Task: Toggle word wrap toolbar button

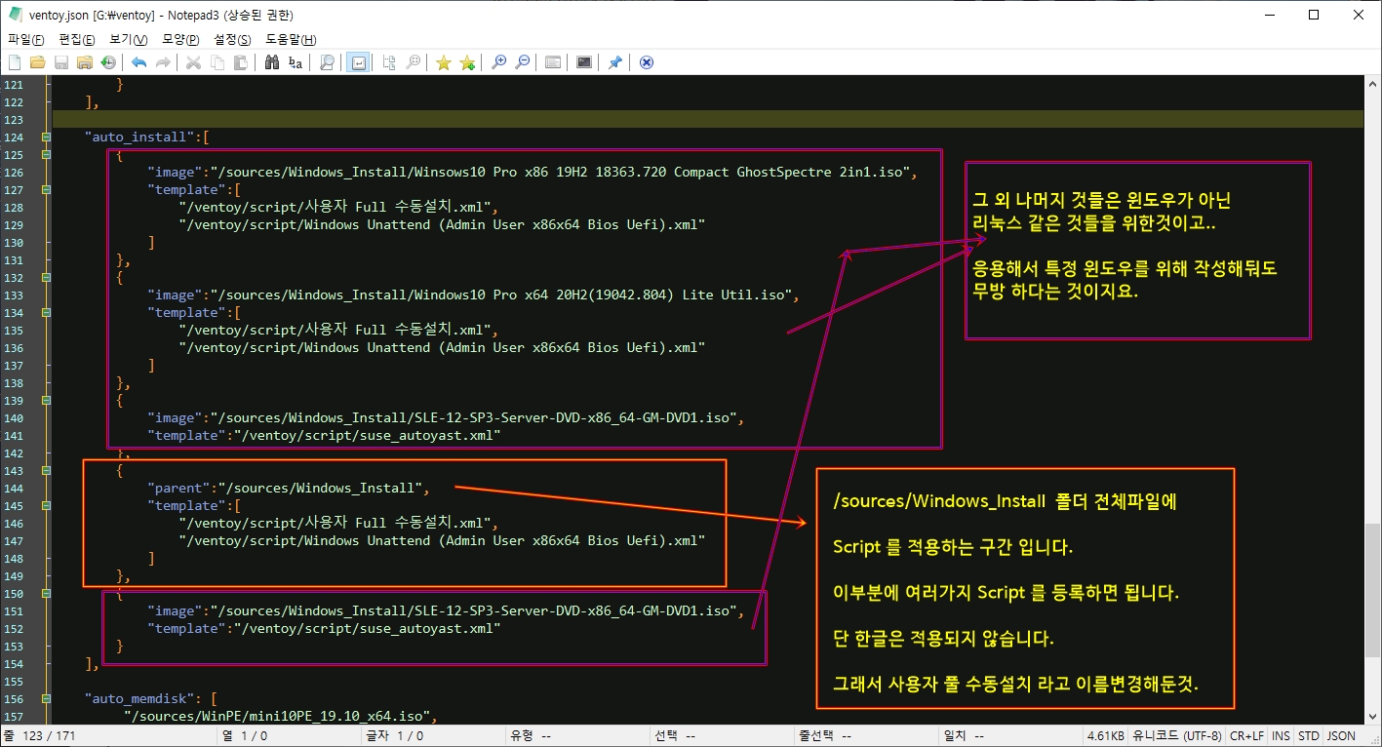Action: (358, 62)
